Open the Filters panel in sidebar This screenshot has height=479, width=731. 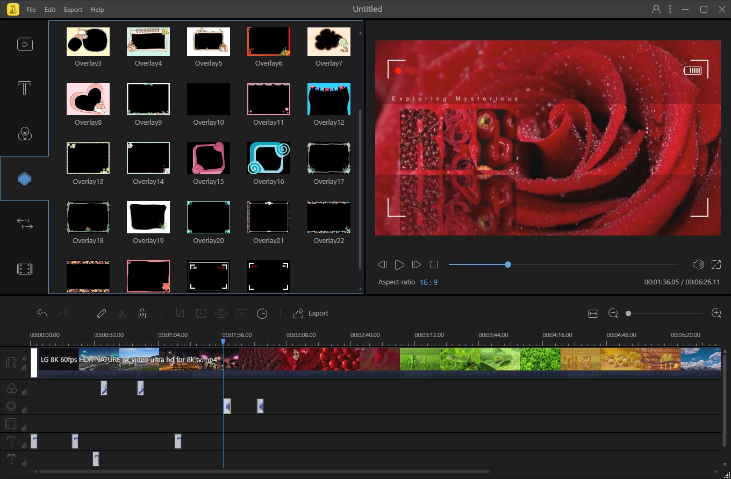click(25, 134)
